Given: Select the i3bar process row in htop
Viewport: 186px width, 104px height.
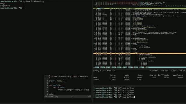Looking at the screenshot, I should click(139, 32).
